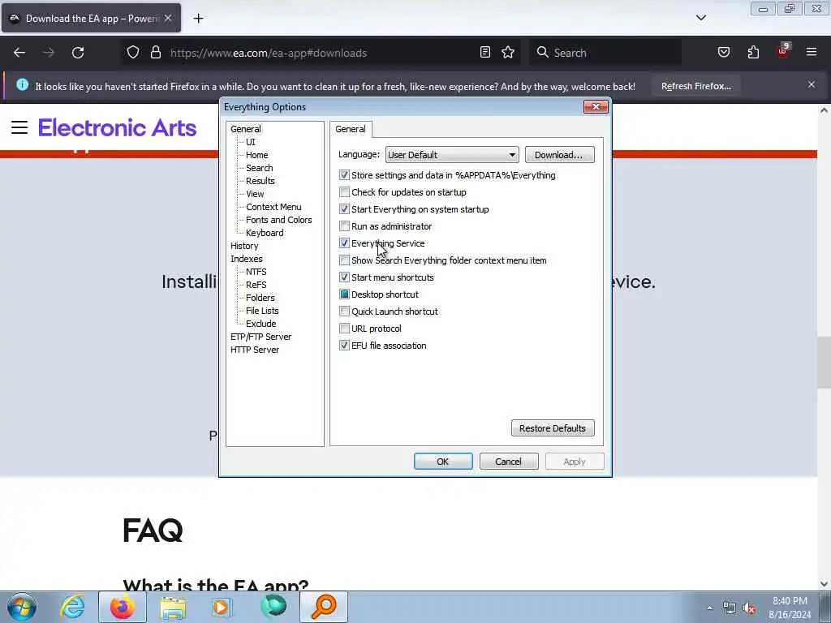Image resolution: width=831 pixels, height=623 pixels.
Task: Open Home settings in options tree
Action: [257, 155]
